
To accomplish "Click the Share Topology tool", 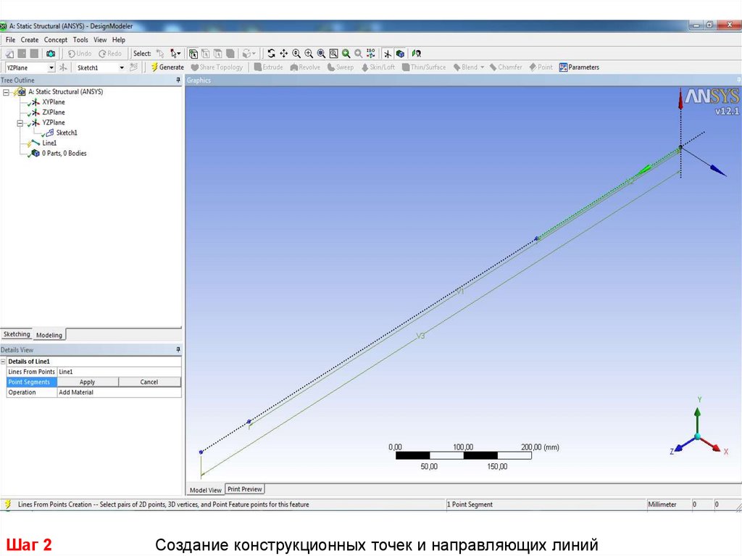I will click(217, 67).
